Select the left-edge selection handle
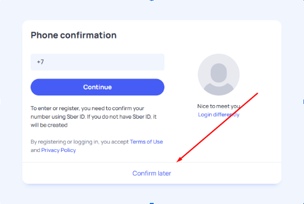Screen dimensions: 304x204 click(1, 102)
